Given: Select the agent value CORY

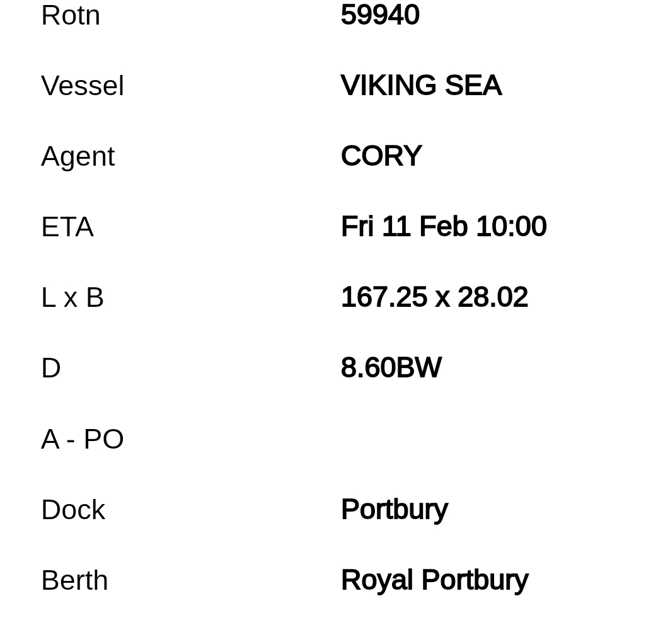Looking at the screenshot, I should (381, 156).
